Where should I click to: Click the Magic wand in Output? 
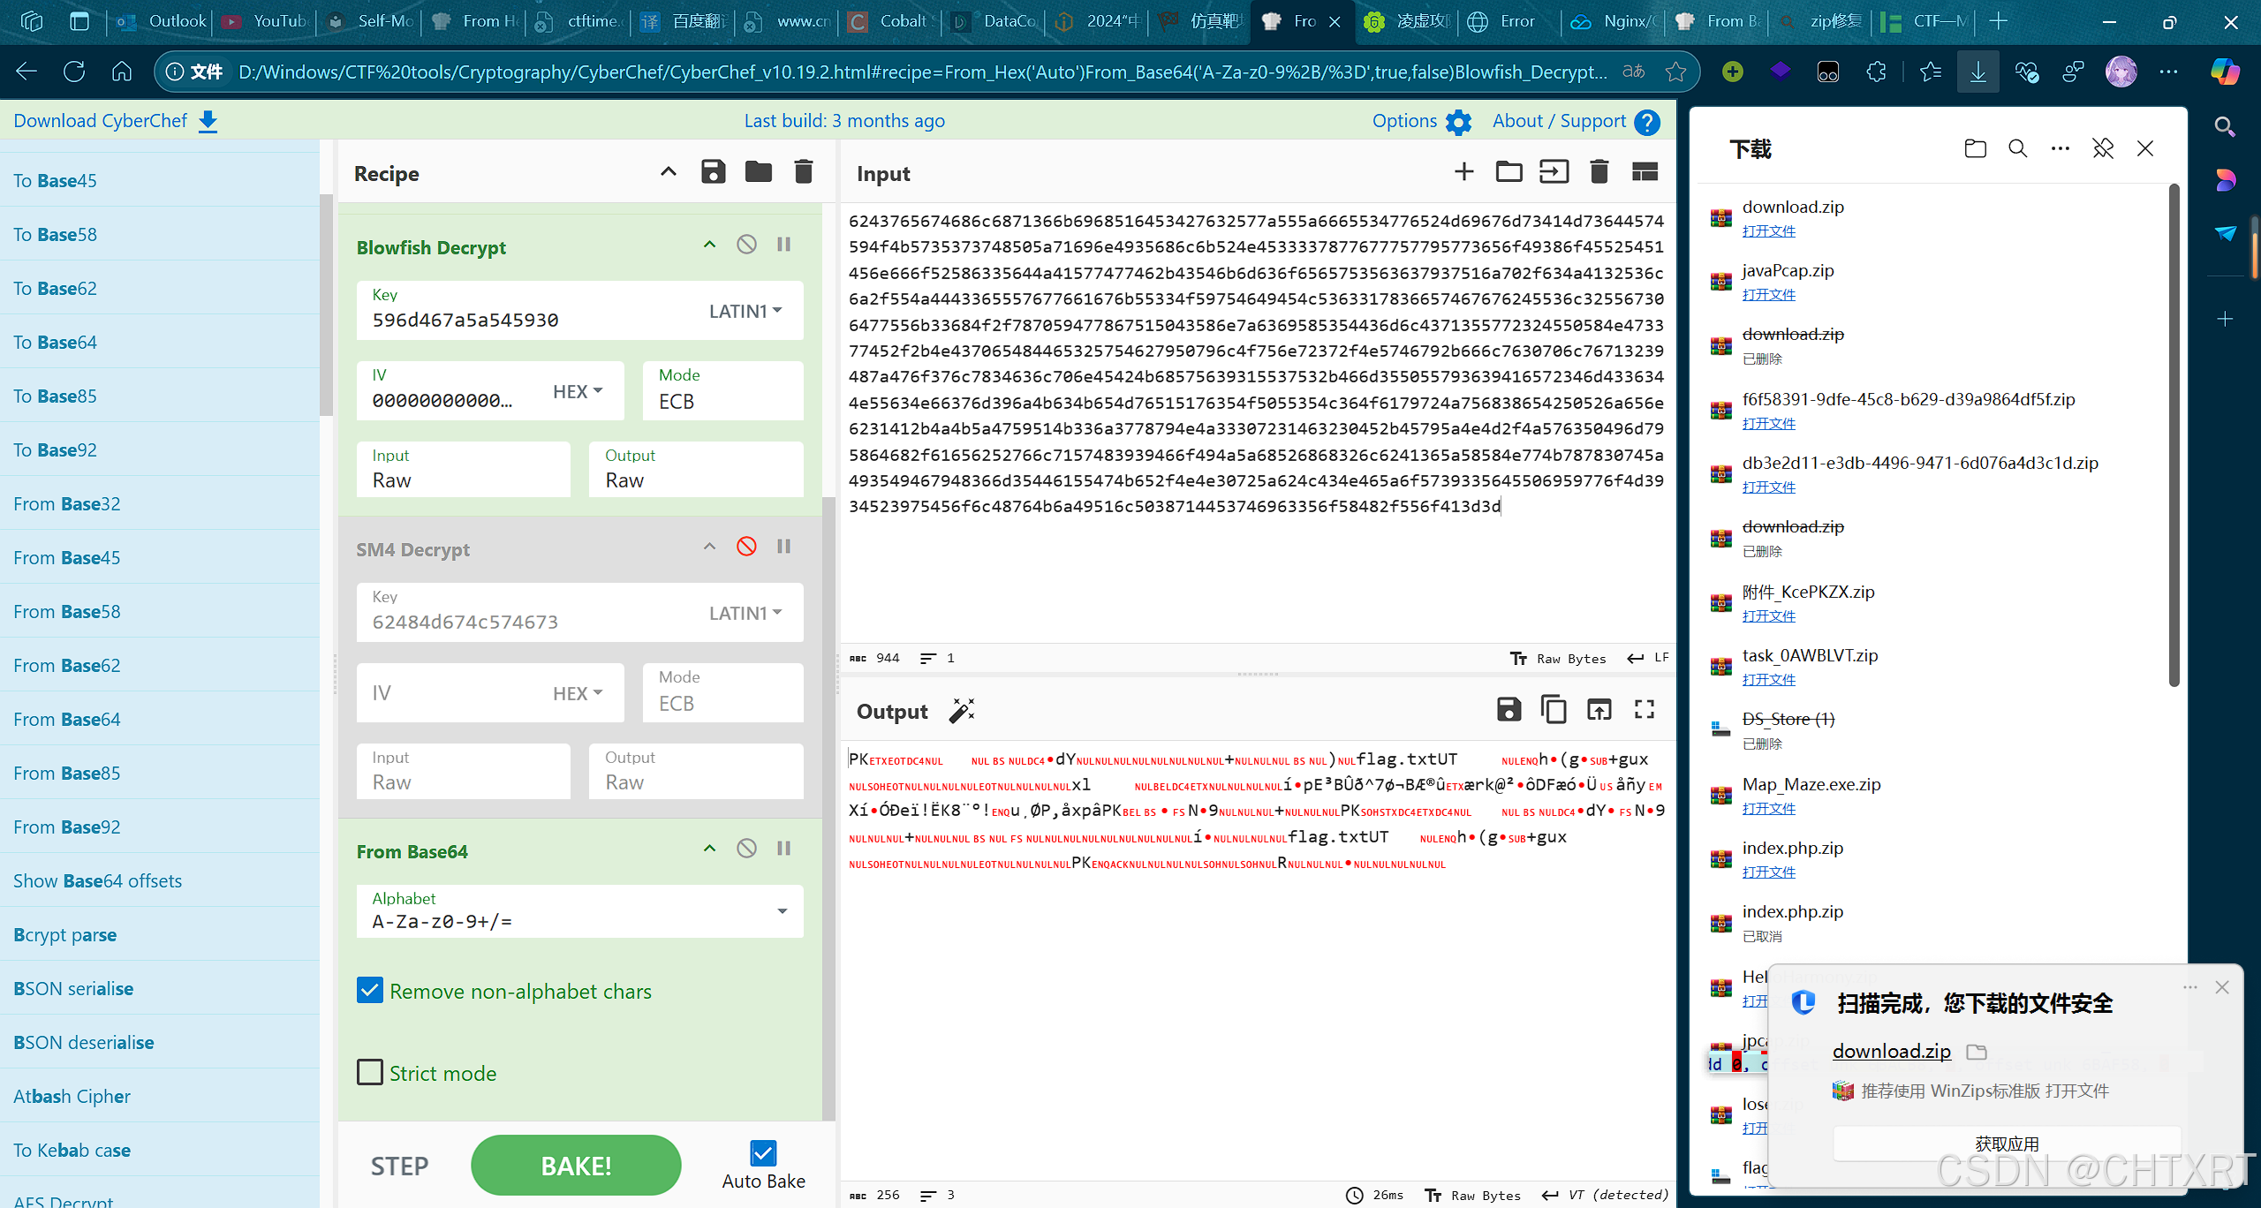pos(962,711)
